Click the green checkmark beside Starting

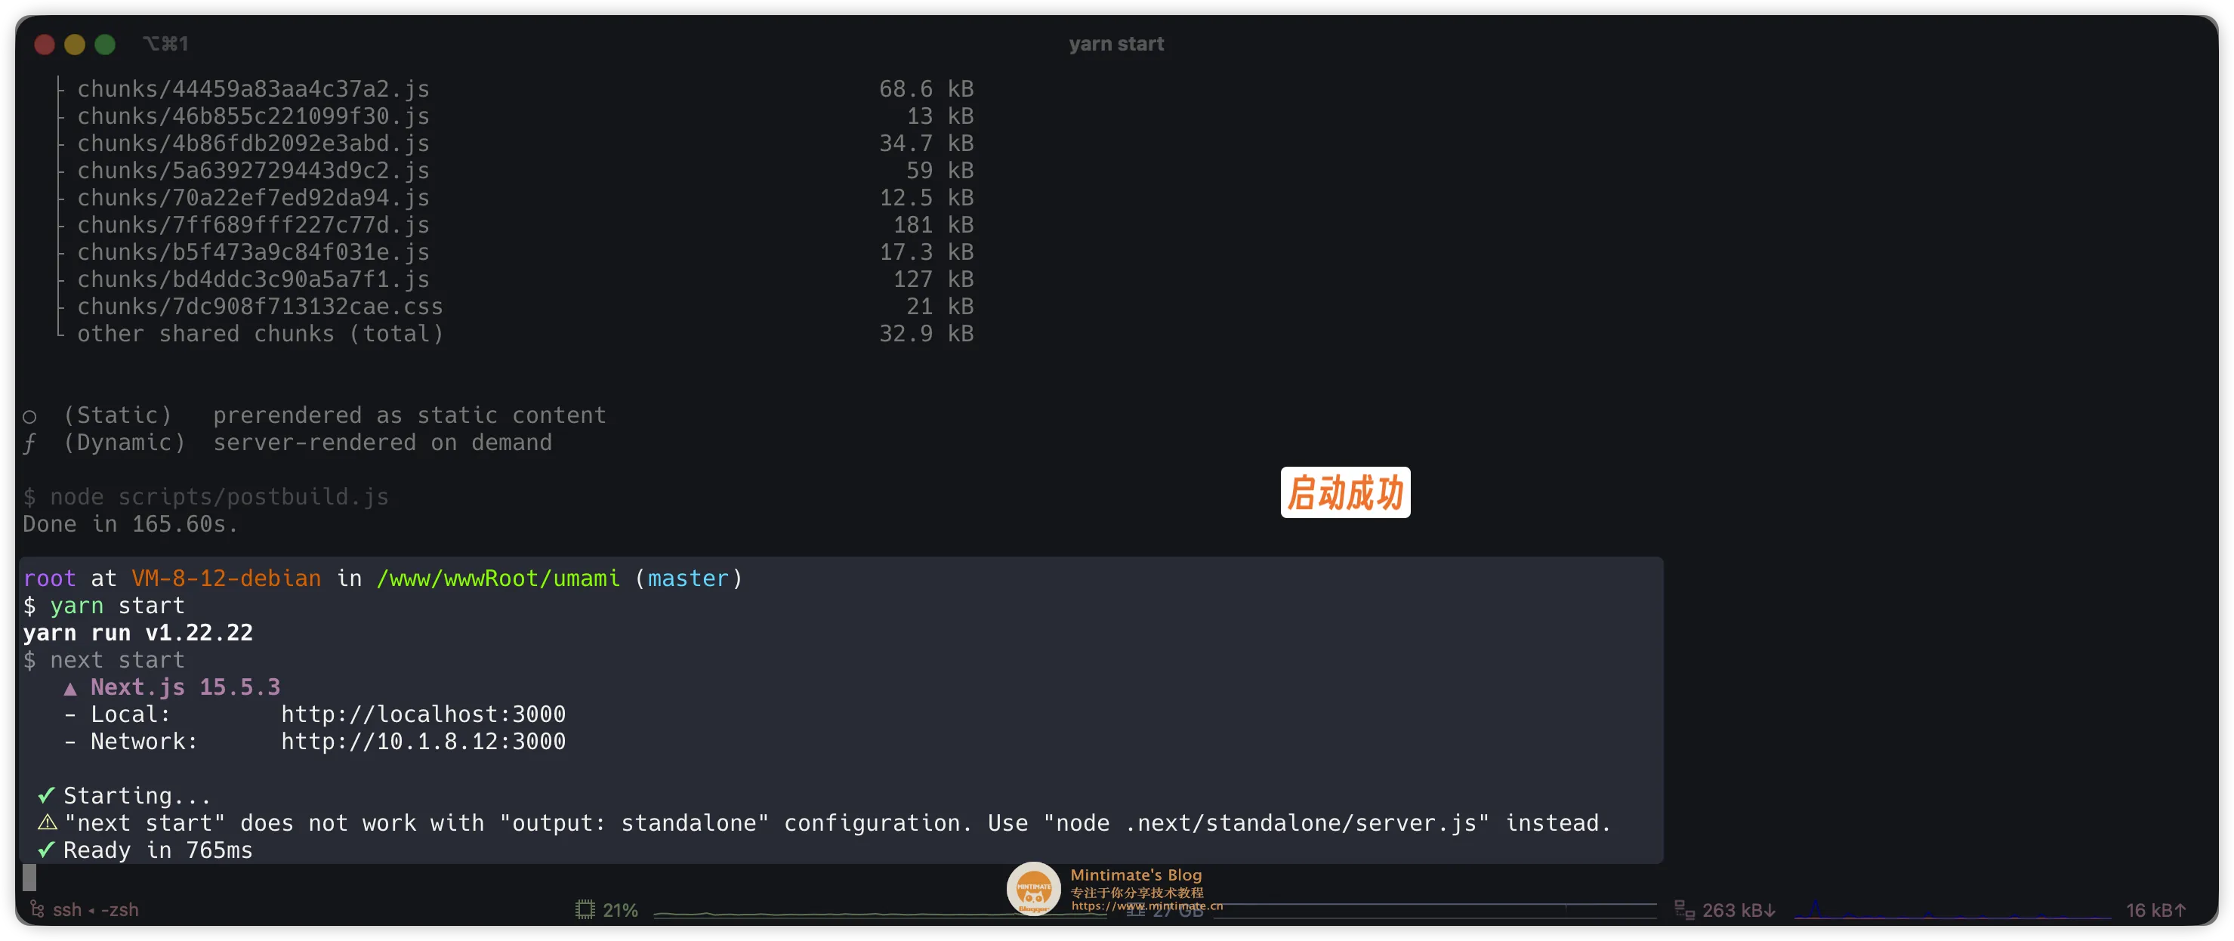(47, 794)
